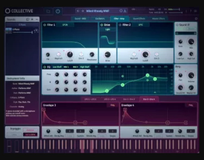Open the hamburger menu at top right
This screenshot has width=204, height=160.
coord(195,11)
